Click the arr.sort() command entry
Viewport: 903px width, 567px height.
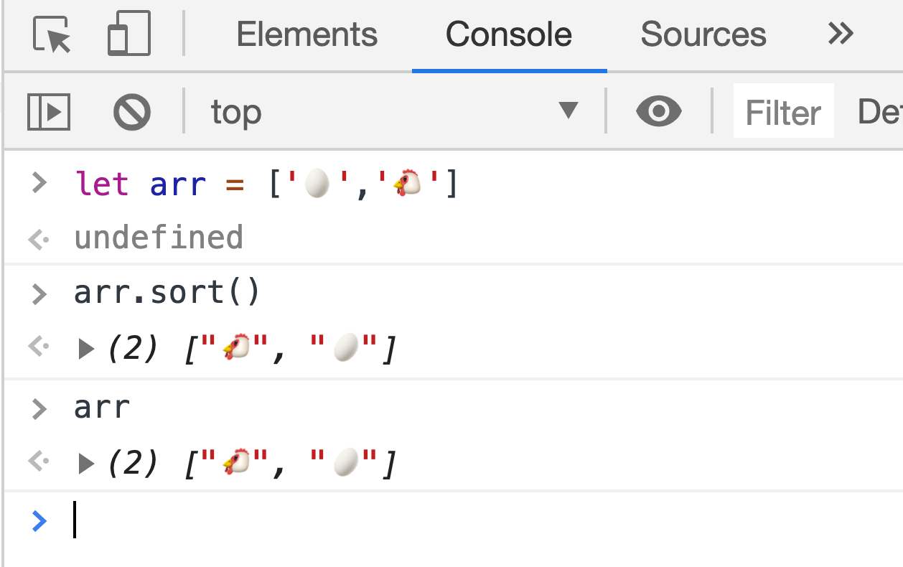[x=167, y=293]
